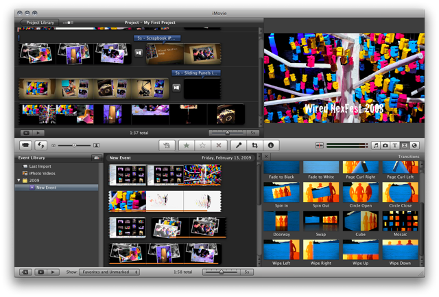The image size is (439, 297).
Task: Click the '1:58 total' event duration
Action: coord(183,272)
